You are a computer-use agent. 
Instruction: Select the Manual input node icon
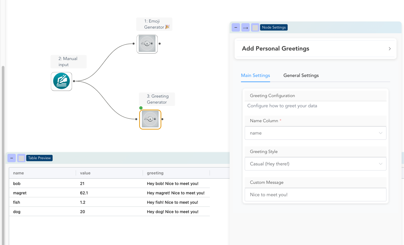click(x=62, y=81)
